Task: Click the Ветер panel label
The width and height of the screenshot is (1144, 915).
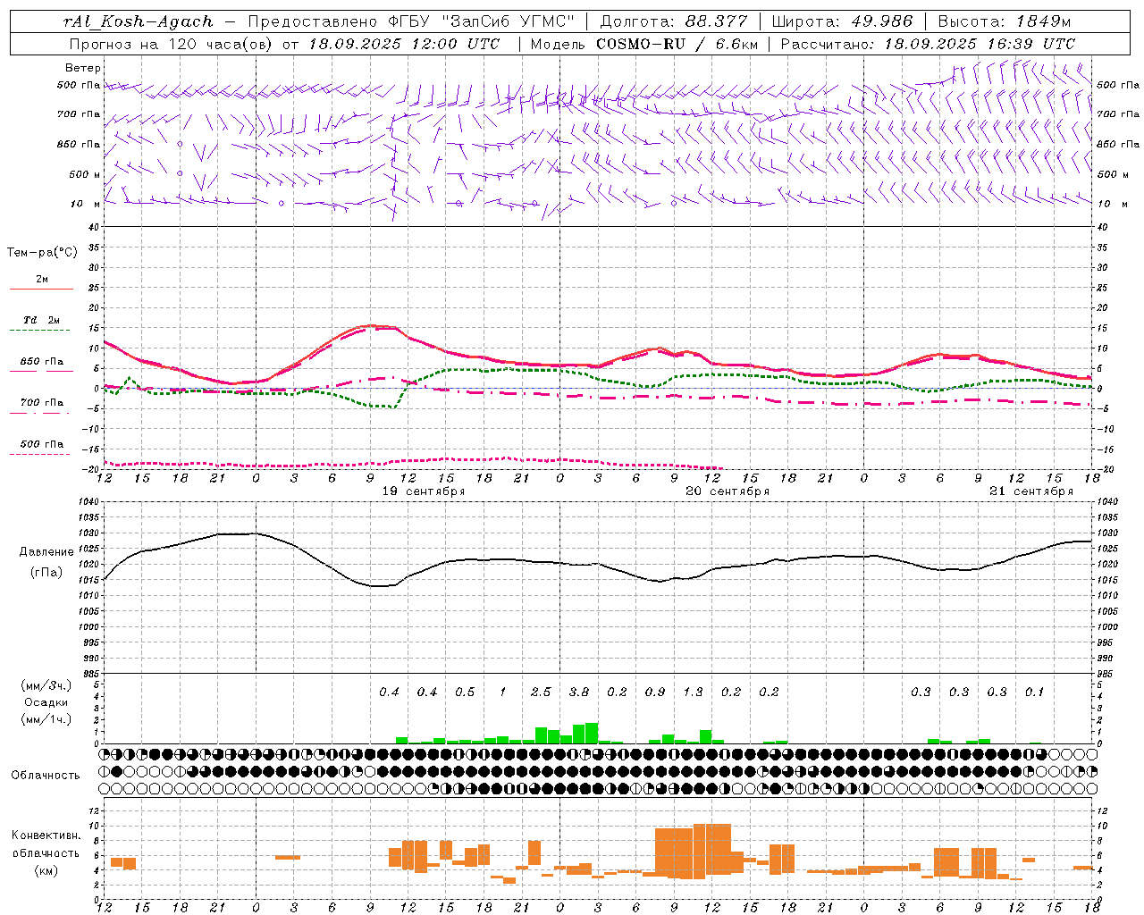Action: (83, 68)
